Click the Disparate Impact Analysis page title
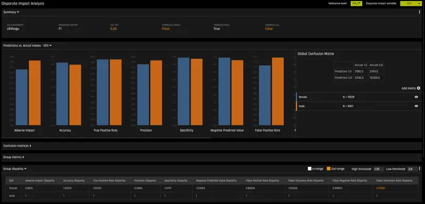The image size is (425, 204). (x=23, y=4)
